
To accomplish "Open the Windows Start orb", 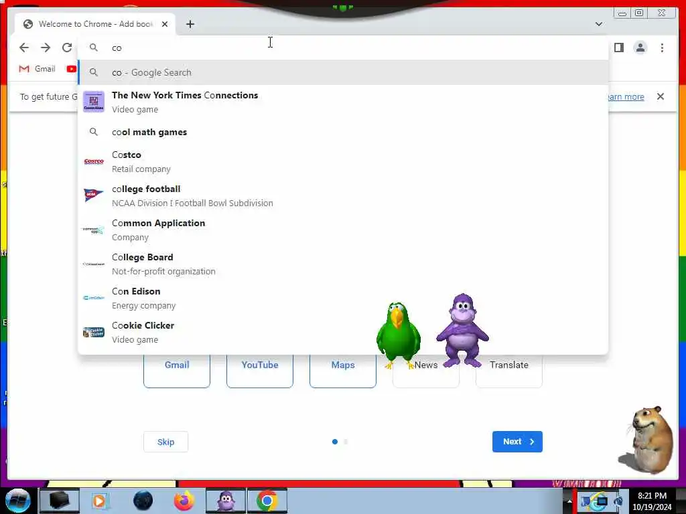I will pos(18,501).
